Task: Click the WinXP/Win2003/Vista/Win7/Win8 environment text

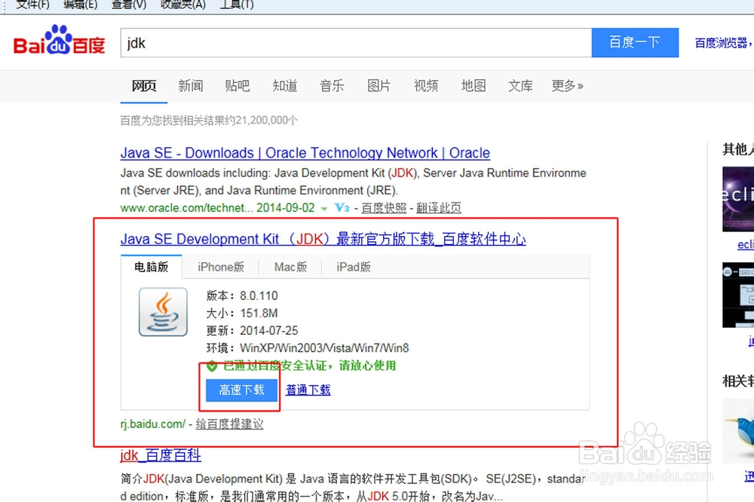Action: [324, 348]
